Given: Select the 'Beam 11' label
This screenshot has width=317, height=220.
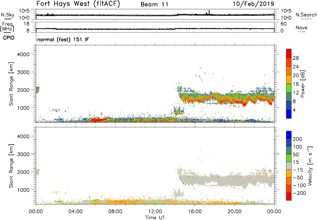Looking at the screenshot, I should (155, 4).
